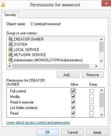Click the up arrow of permissions list scrollbar

click(101, 90)
